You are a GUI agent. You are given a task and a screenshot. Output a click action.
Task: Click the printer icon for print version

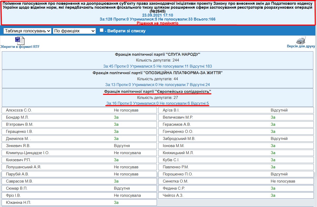[301, 41]
